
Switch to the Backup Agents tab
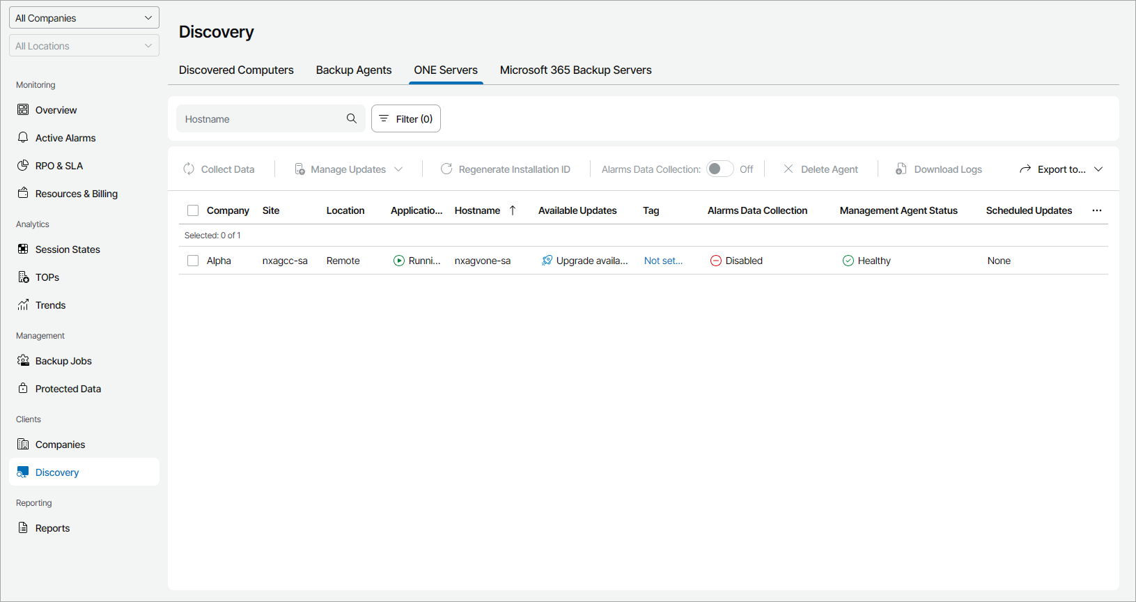[x=354, y=70]
